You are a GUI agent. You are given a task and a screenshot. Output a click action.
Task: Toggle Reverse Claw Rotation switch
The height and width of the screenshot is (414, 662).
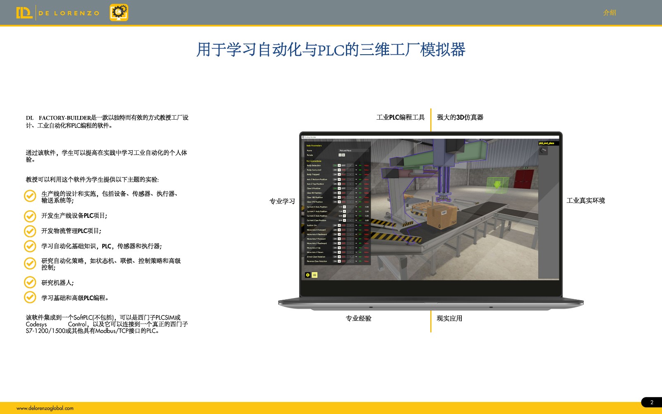[x=339, y=261]
